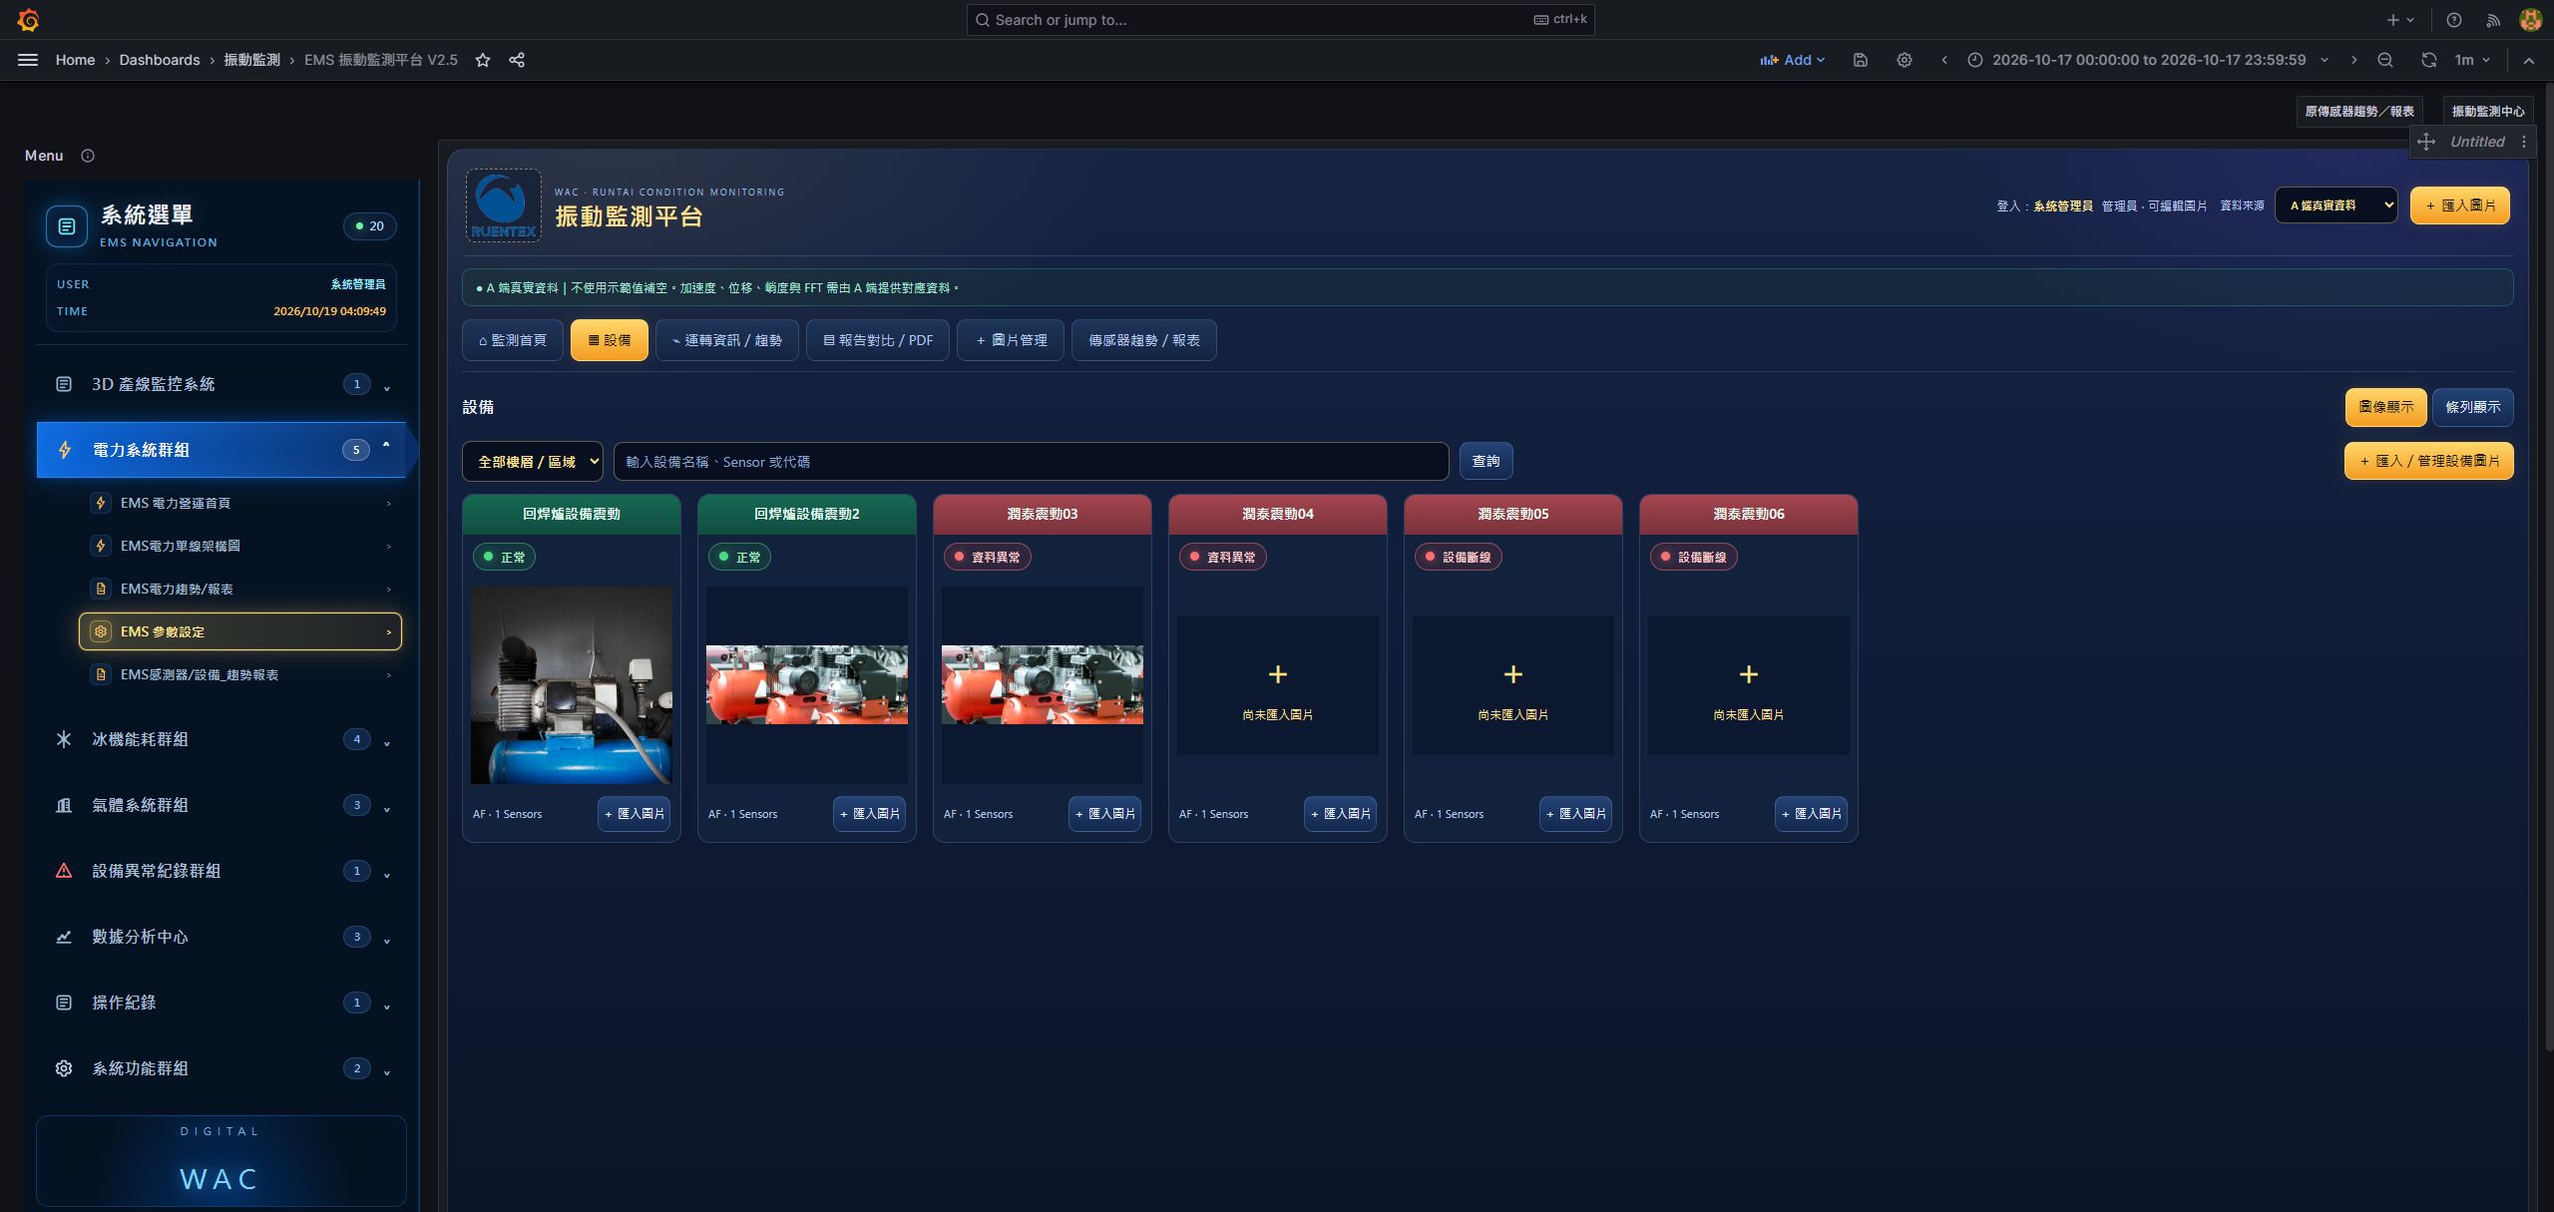2554x1212 pixels.
Task: Click the 回焊爐設備震動 compressor thumbnail
Action: [572, 684]
